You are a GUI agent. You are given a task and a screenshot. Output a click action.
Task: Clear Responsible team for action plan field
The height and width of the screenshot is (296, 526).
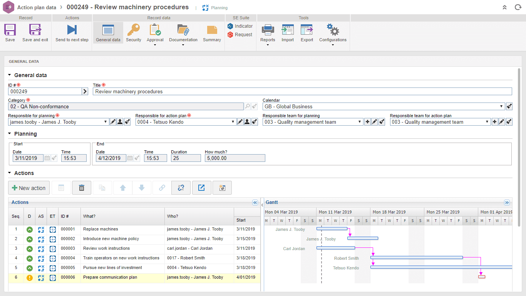tap(509, 122)
